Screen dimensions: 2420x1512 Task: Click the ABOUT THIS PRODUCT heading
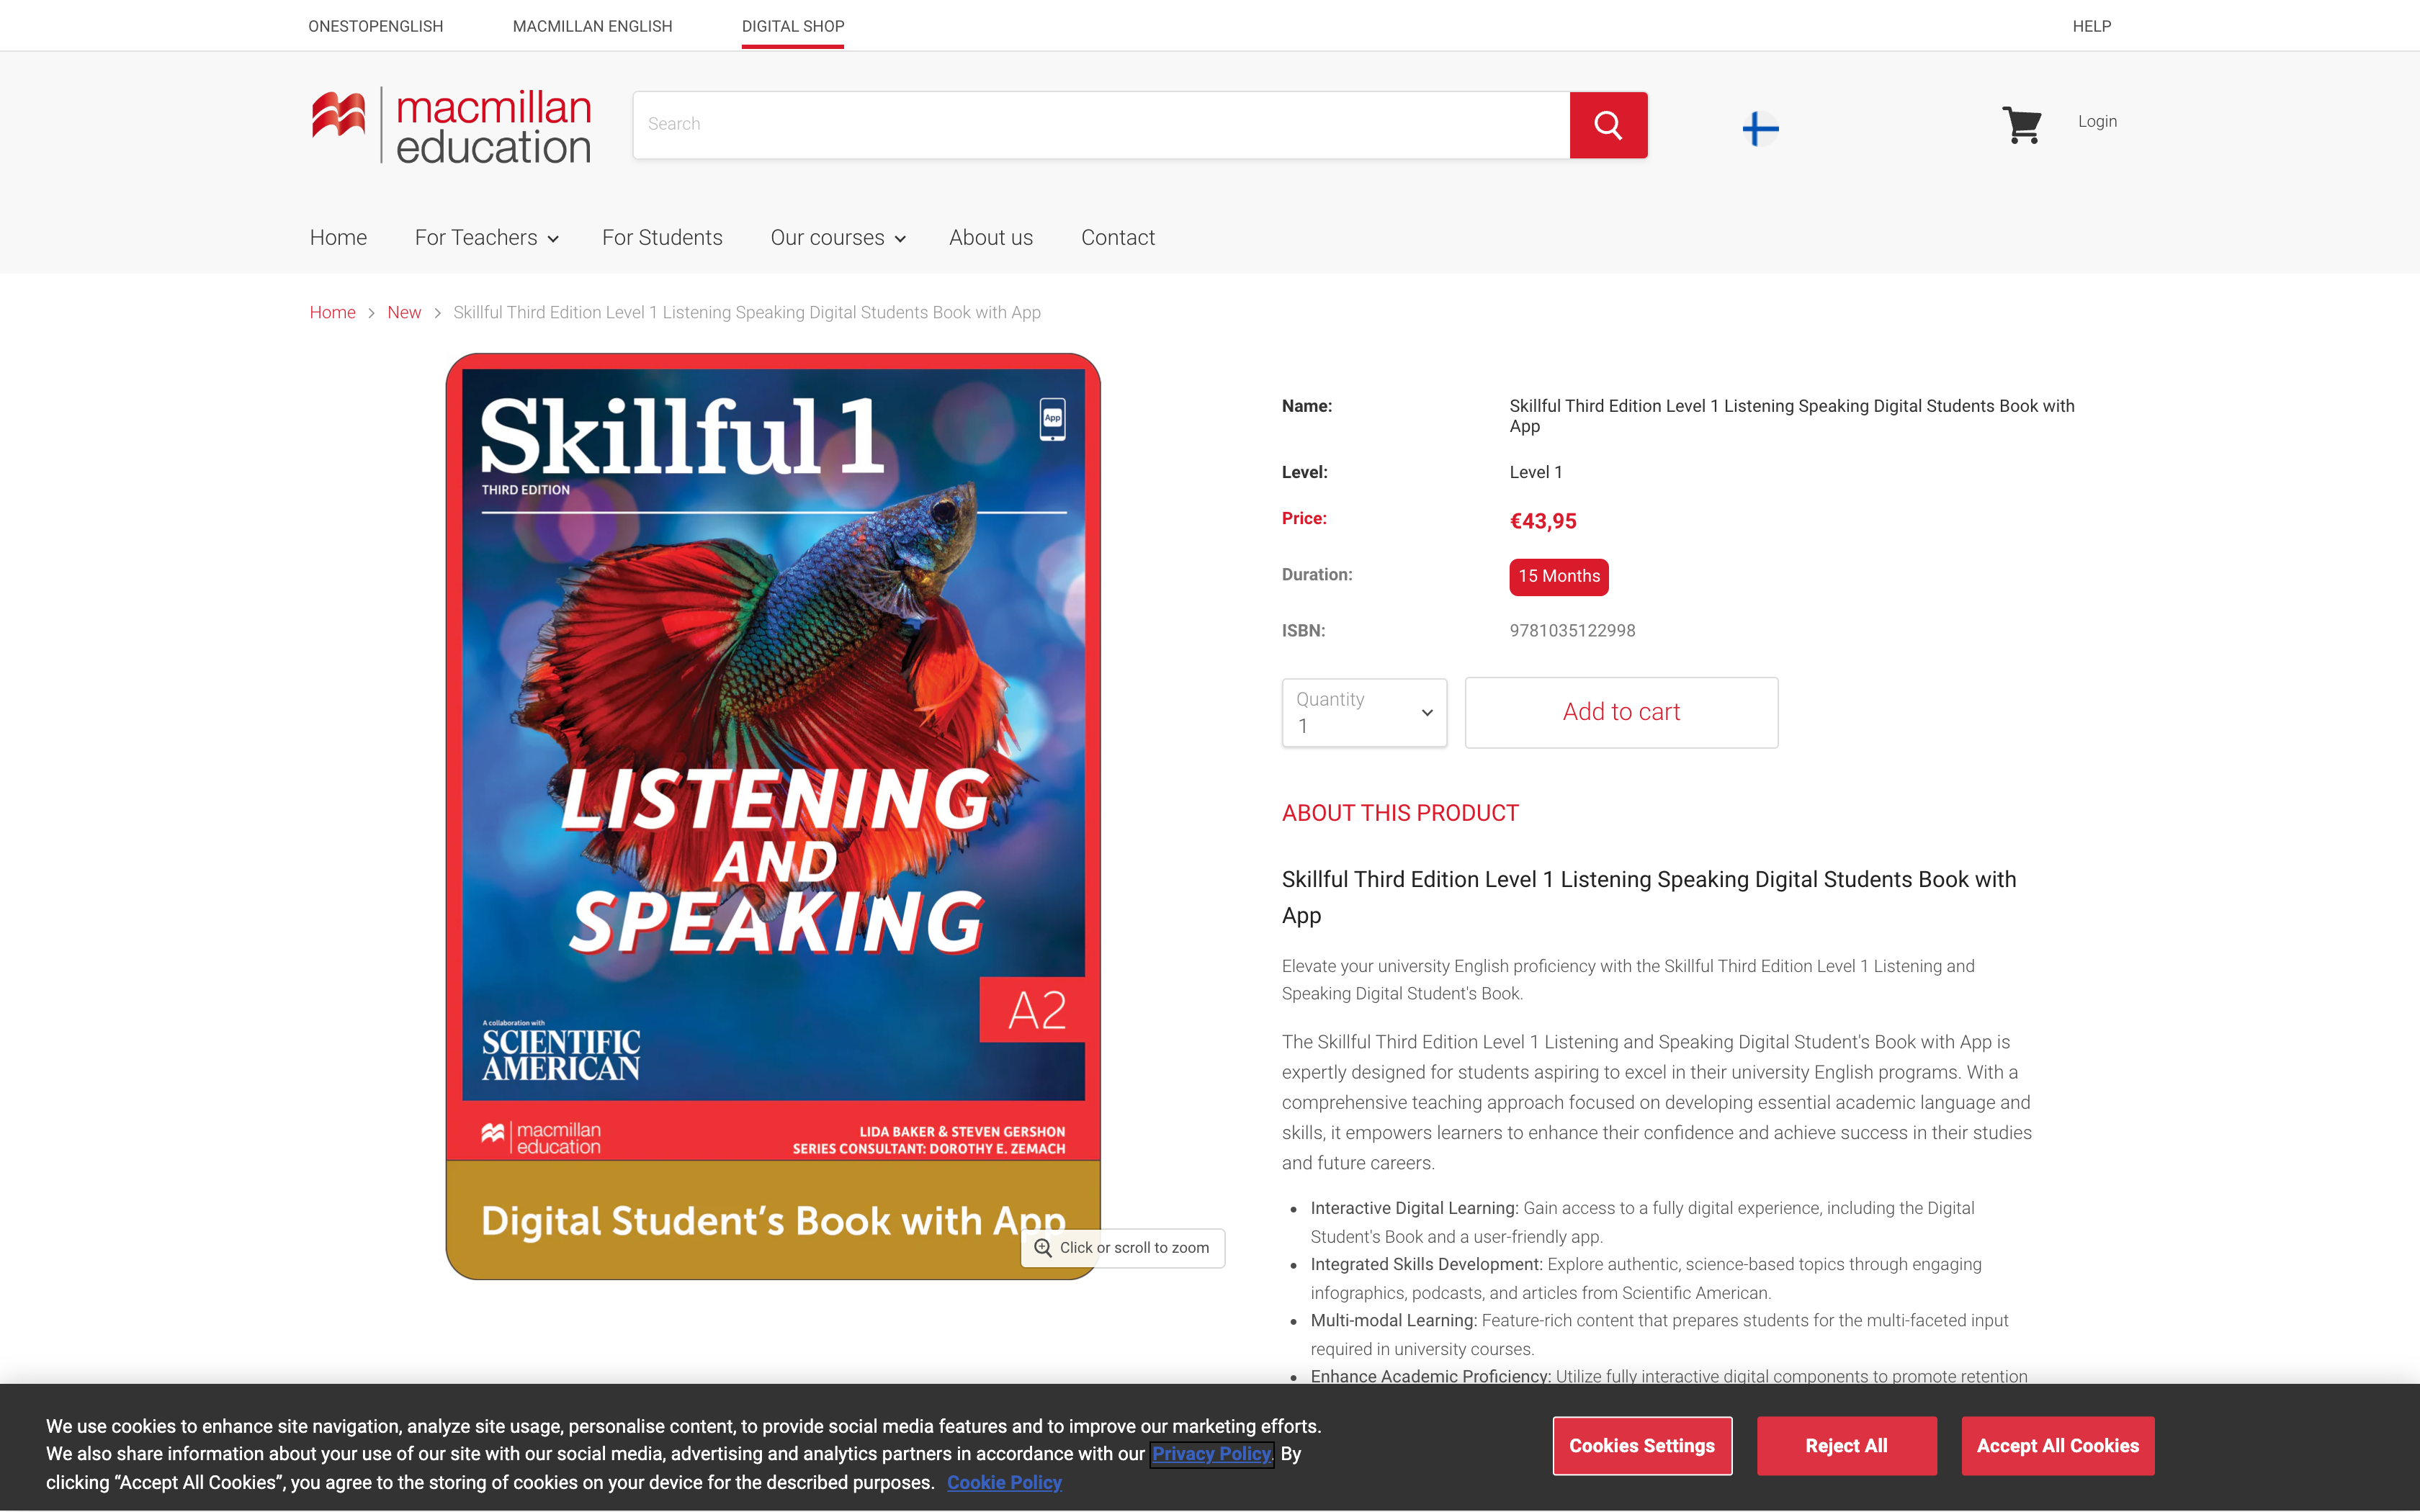(x=1400, y=813)
